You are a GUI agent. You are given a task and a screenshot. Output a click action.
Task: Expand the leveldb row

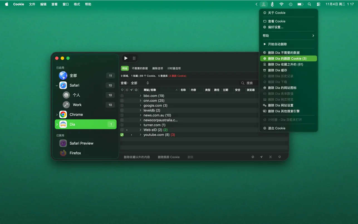click(141, 110)
